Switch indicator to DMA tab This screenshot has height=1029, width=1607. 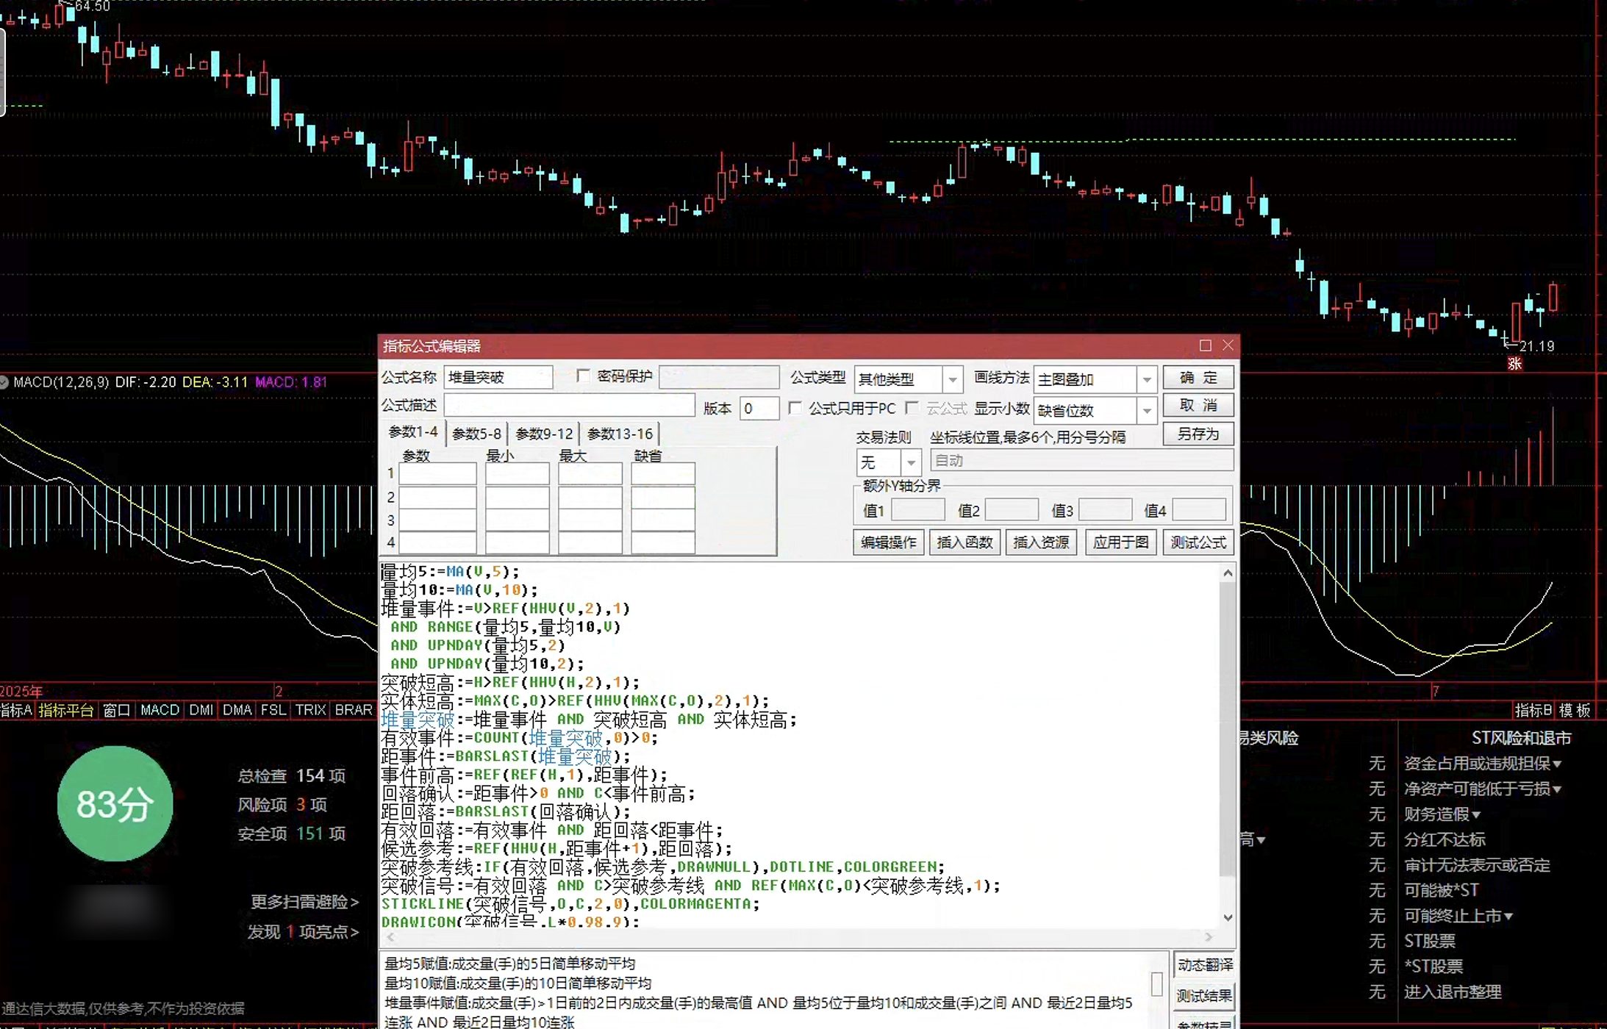237,710
